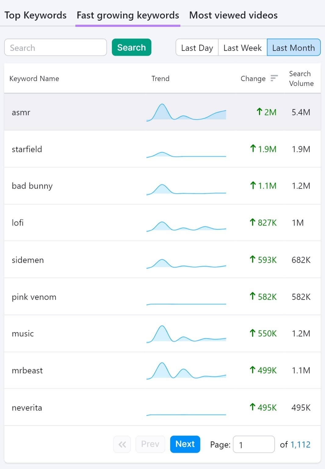Click the first-page double-chevron pagination icon
This screenshot has width=325, height=469.
(122, 444)
